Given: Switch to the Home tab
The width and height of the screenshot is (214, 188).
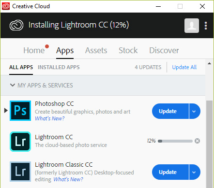Looking at the screenshot, I should click(34, 50).
